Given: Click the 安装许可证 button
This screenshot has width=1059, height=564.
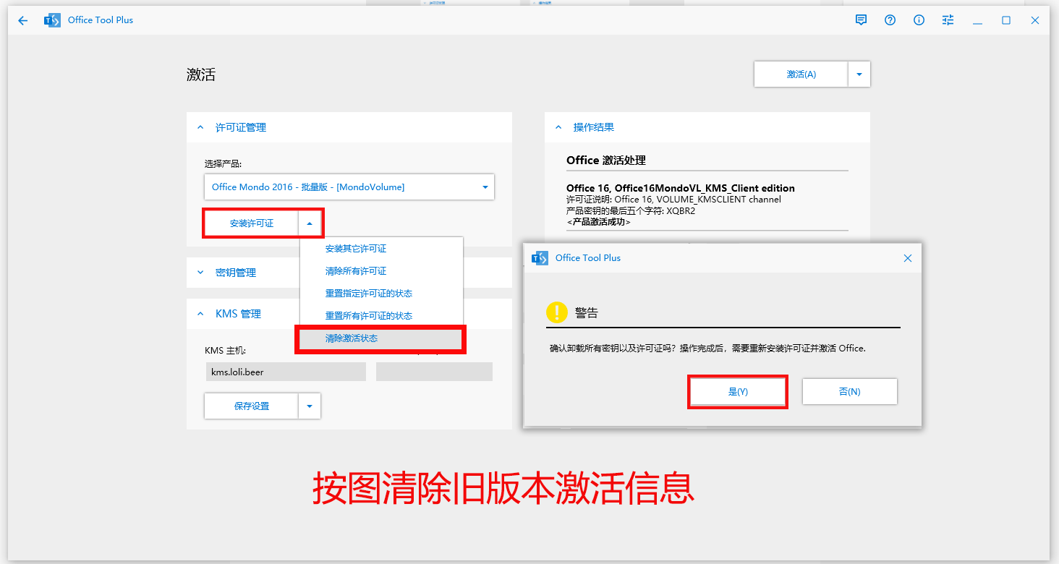Looking at the screenshot, I should (251, 223).
